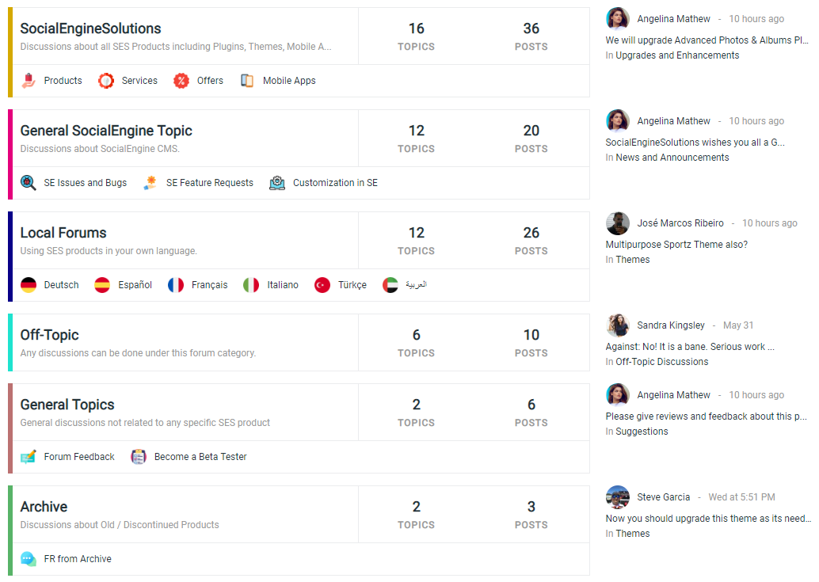Click the SE Issues and Bugs icon

(x=29, y=182)
